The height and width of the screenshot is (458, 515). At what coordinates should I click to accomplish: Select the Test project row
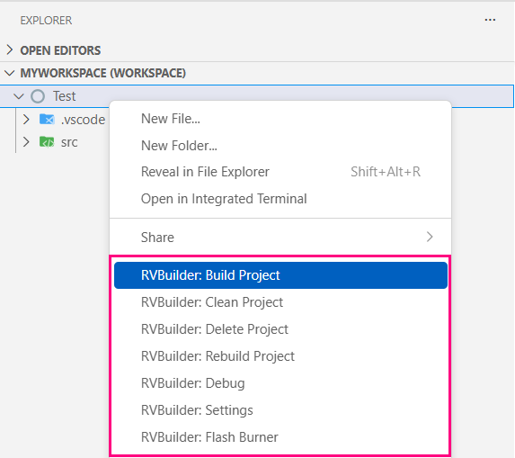point(257,96)
